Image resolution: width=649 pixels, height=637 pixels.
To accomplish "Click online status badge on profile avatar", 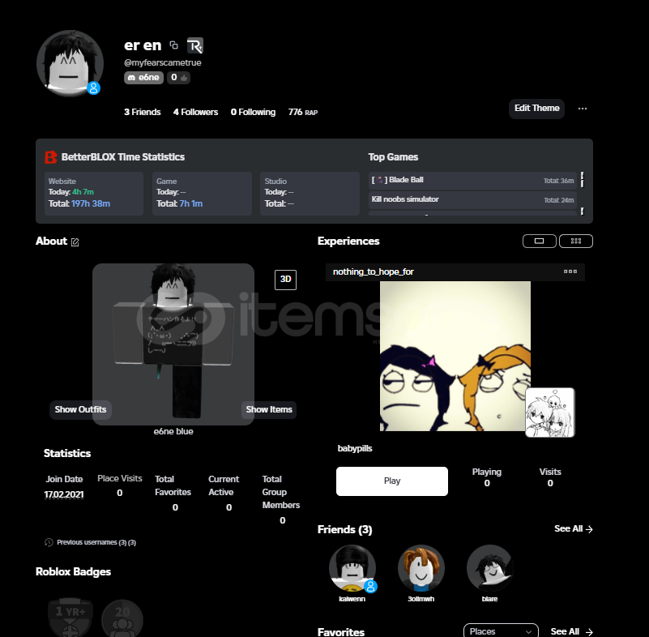I will [x=93, y=88].
